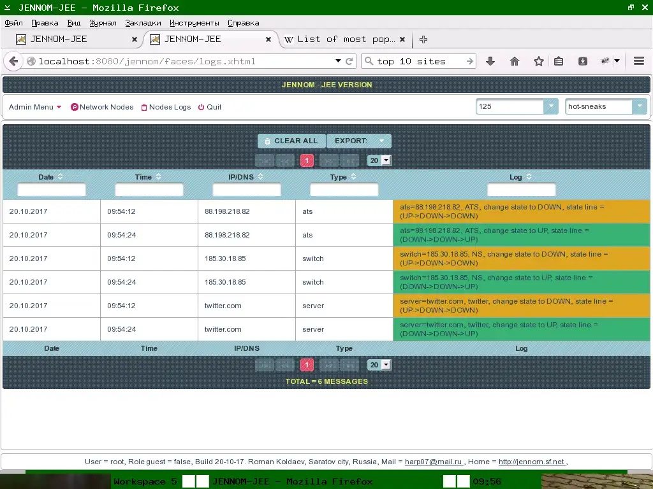Show bookmarks list icon

coord(559,62)
